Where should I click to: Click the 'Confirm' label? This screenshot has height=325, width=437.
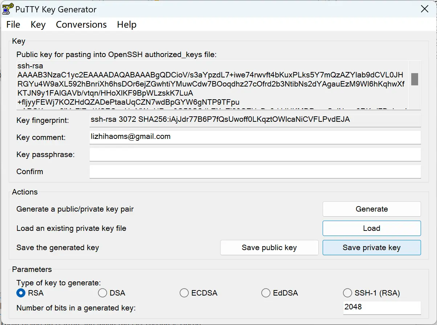point(30,172)
